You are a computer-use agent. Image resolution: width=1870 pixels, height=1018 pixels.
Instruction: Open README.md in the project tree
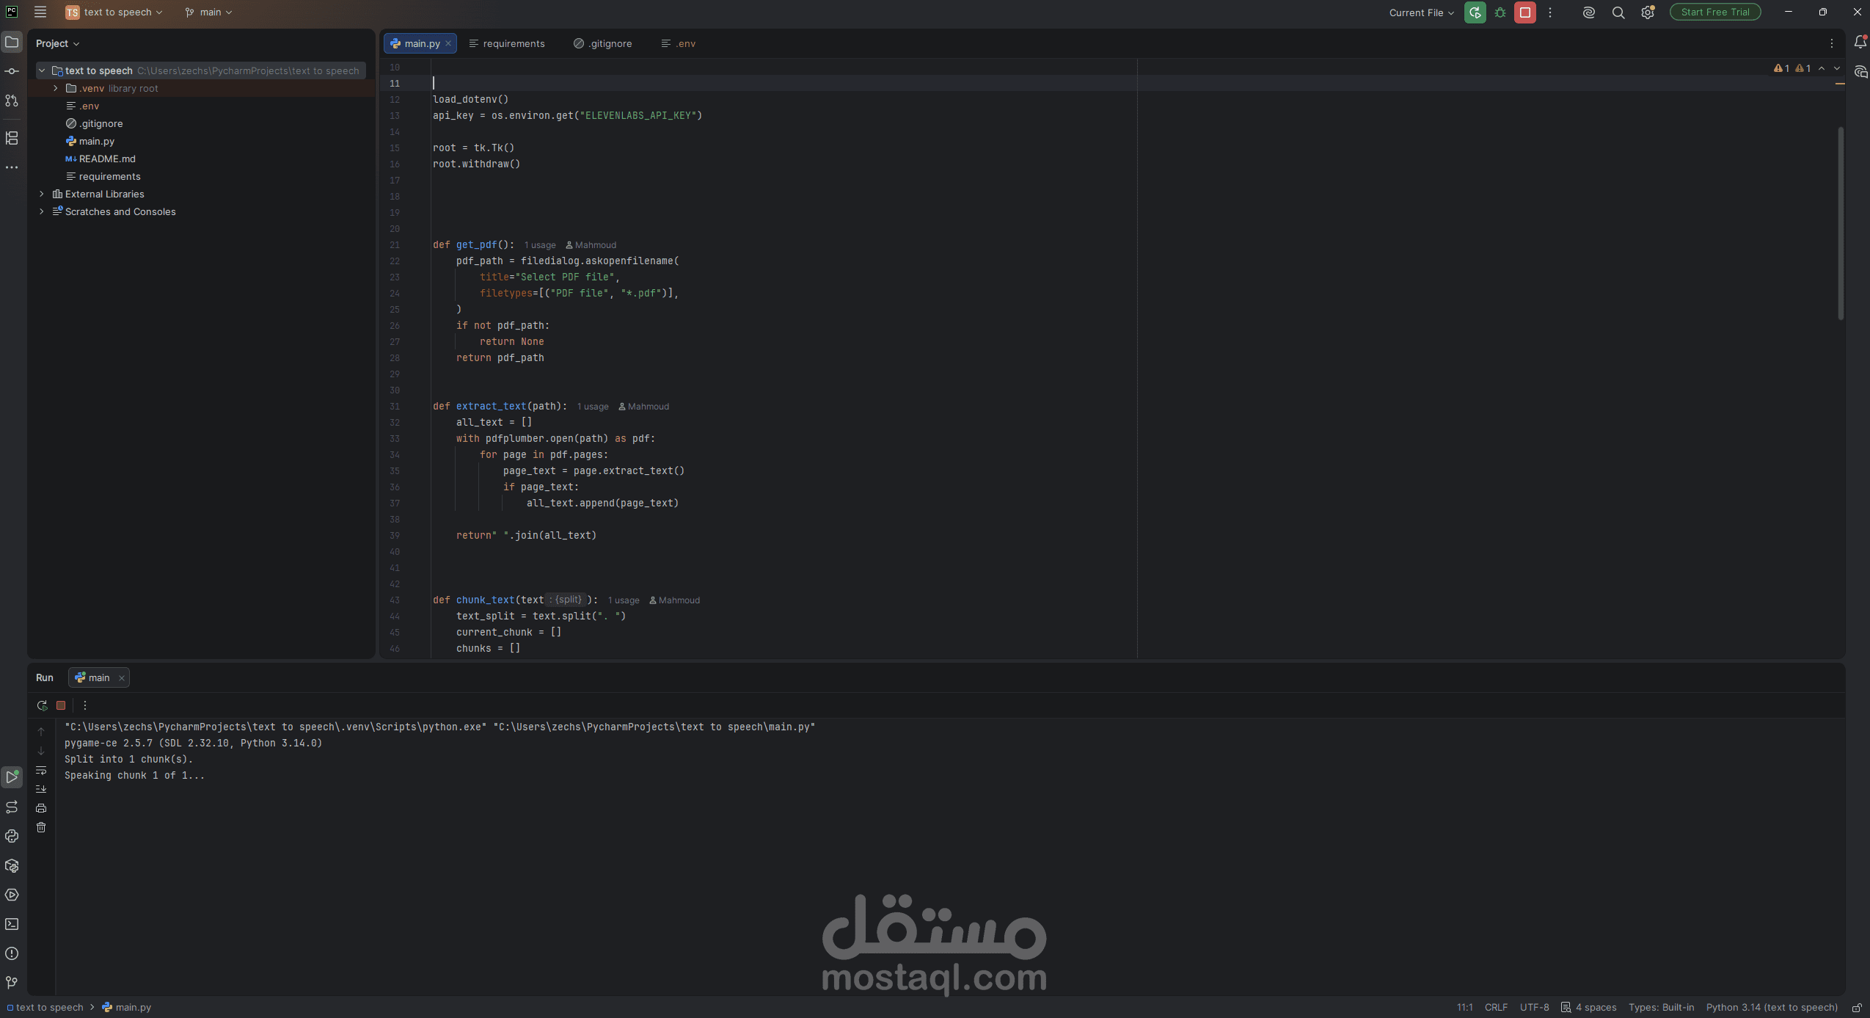pos(107,159)
